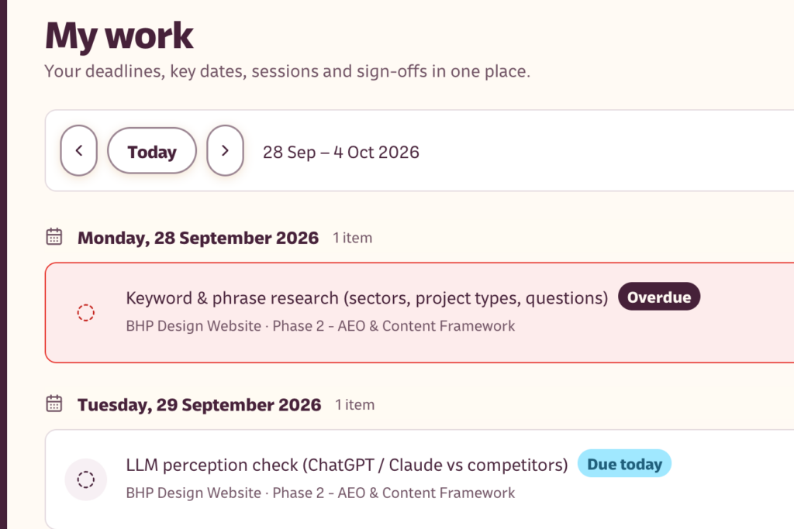Select the Tuesday, 29 September 2026 heading
The width and height of the screenshot is (794, 529).
coord(199,404)
